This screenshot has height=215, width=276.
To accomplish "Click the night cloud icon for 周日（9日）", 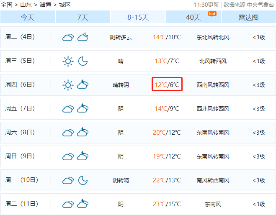I will 83,156.
